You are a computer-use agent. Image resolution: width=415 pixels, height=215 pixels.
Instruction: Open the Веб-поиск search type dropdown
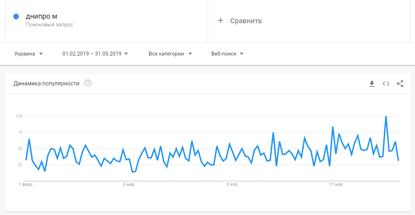[227, 54]
